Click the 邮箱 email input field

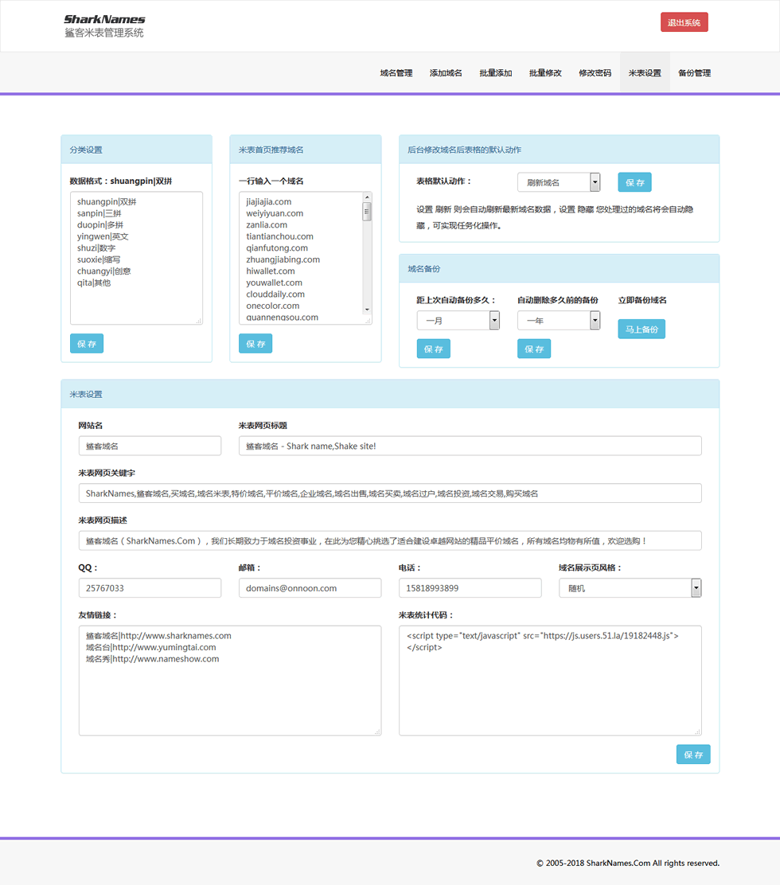(x=310, y=588)
